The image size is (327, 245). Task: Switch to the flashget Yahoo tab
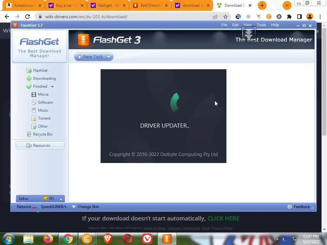pyautogui.click(x=108, y=5)
